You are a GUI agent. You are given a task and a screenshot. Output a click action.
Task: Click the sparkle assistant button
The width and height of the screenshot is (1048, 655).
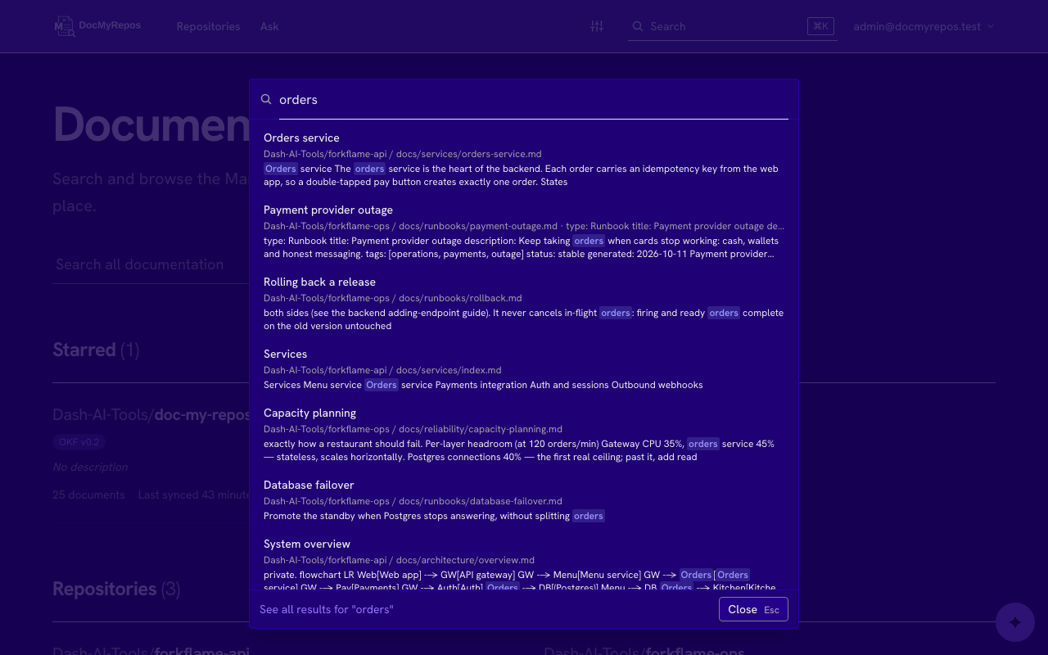click(1015, 622)
